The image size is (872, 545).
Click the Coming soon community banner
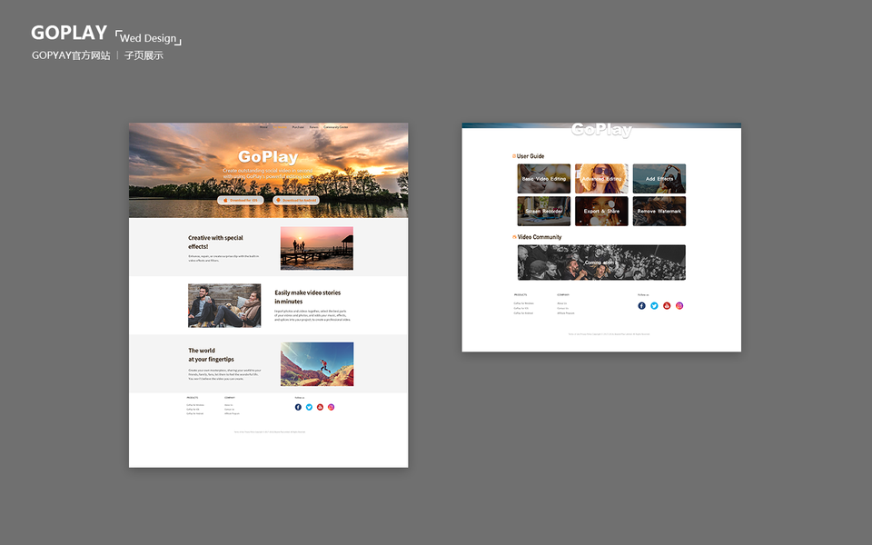coord(601,263)
